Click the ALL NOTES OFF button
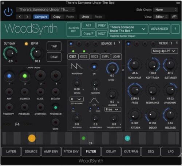The image size is (182, 166). click(74, 29)
